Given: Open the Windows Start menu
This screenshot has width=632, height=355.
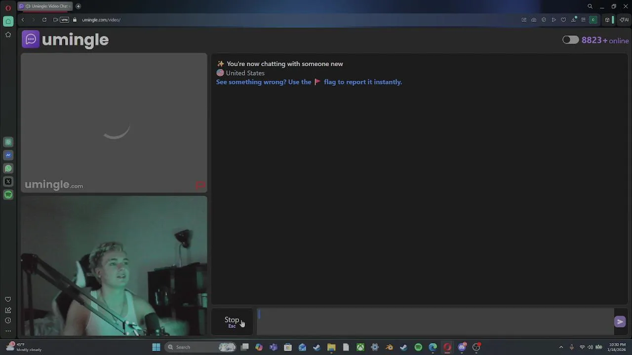Looking at the screenshot, I should click(x=156, y=347).
